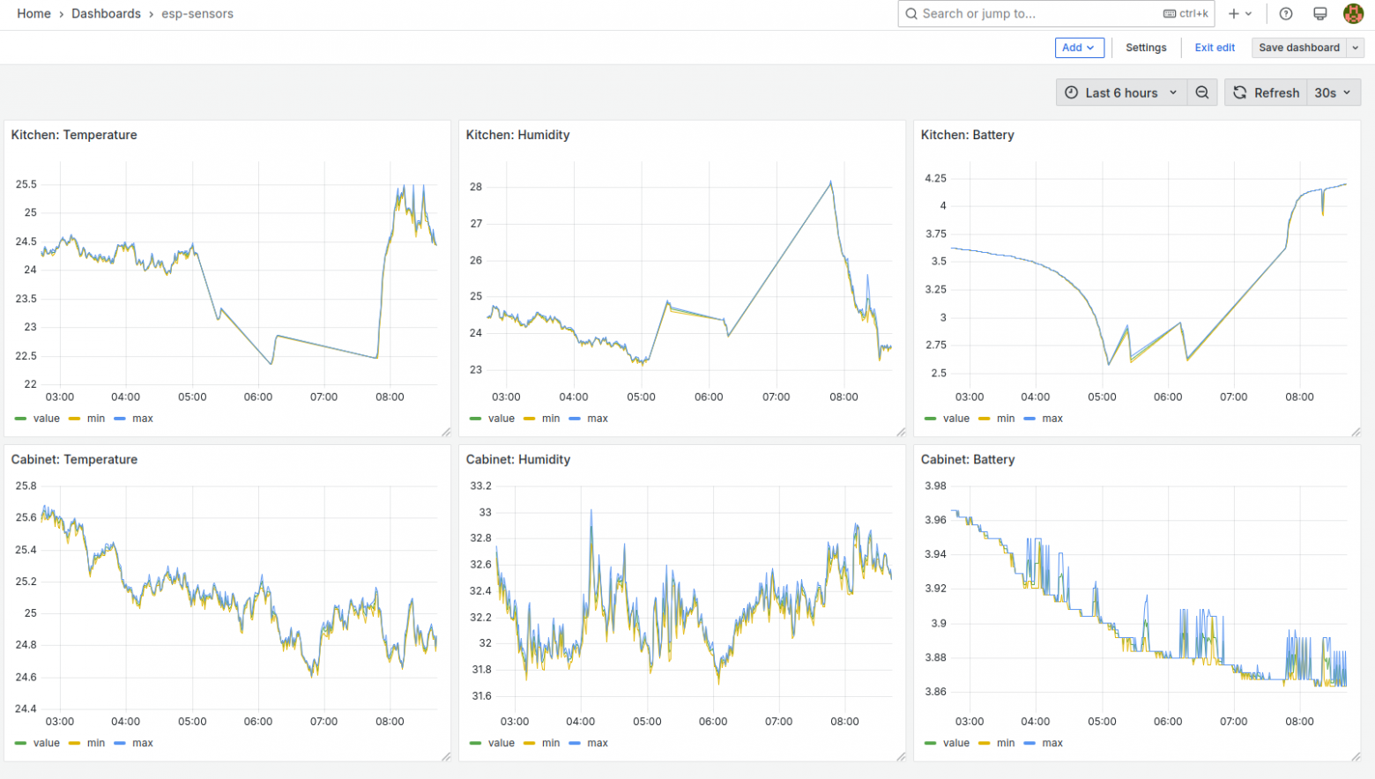Click the Search or jump to field
The height and width of the screenshot is (779, 1375).
(x=1056, y=13)
